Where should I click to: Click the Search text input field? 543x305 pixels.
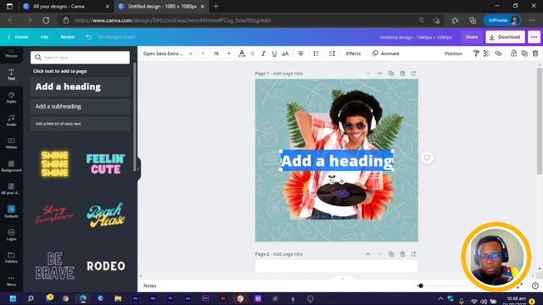pyautogui.click(x=80, y=58)
